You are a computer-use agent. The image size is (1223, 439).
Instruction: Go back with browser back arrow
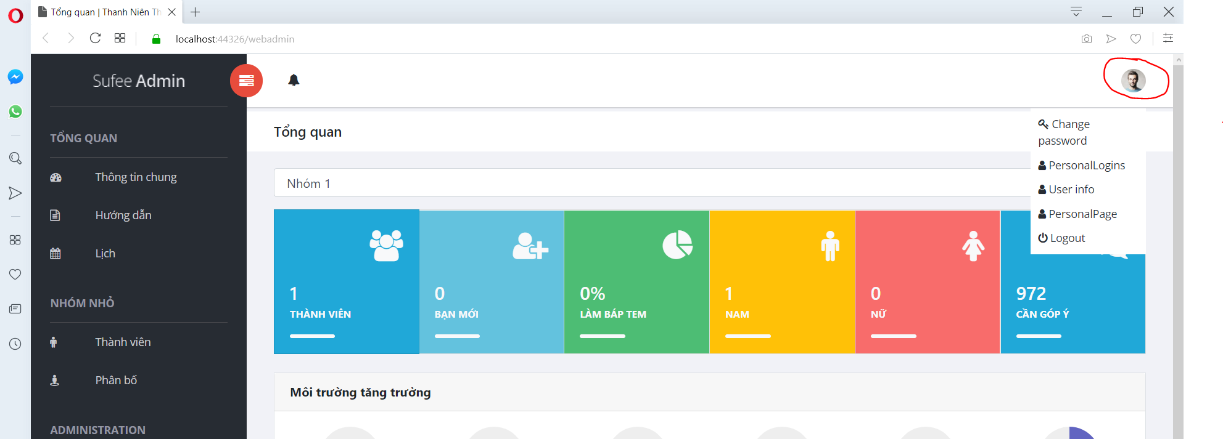coord(46,38)
